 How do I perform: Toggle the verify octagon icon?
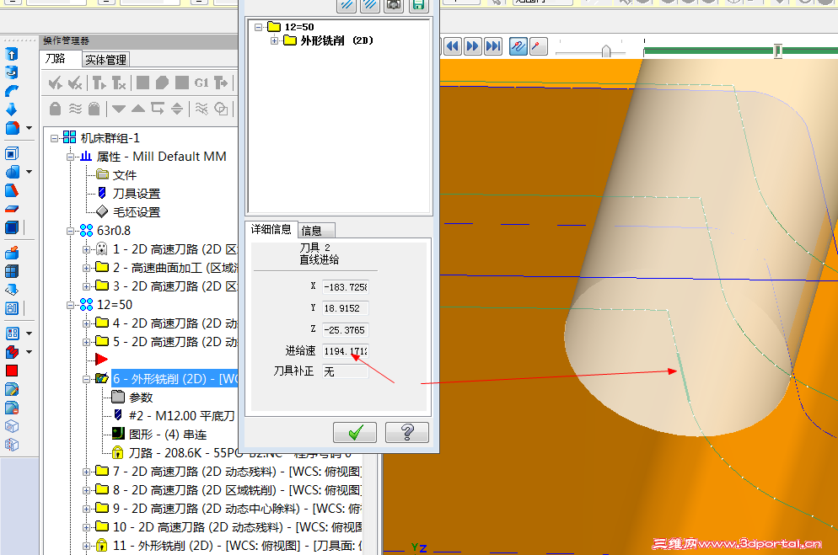pos(162,83)
